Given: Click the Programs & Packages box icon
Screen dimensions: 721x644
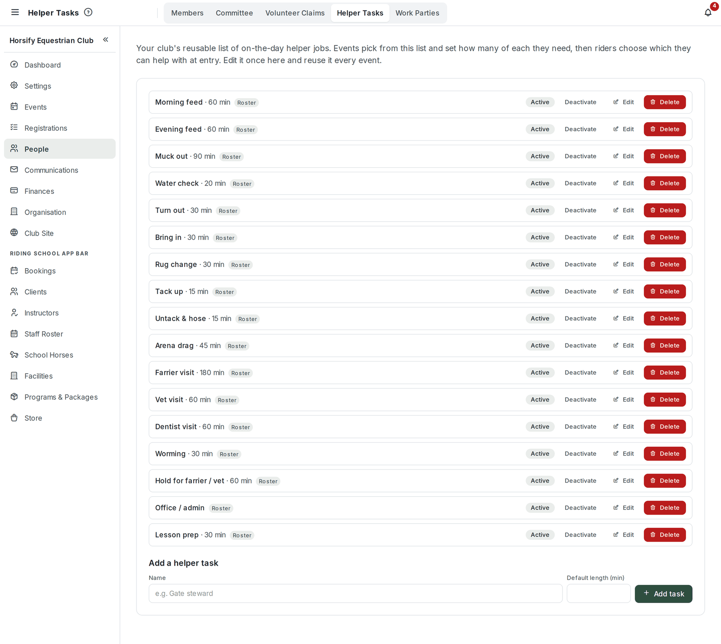Looking at the screenshot, I should point(14,397).
